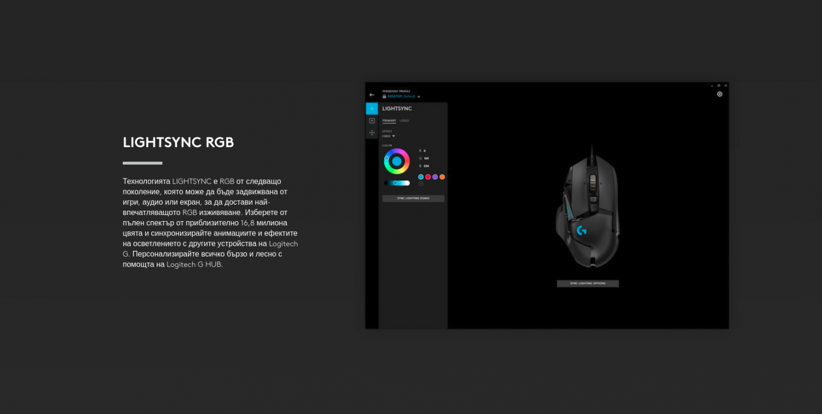Open the FIXED effect dropdown
This screenshot has height=414, width=822.
point(388,136)
